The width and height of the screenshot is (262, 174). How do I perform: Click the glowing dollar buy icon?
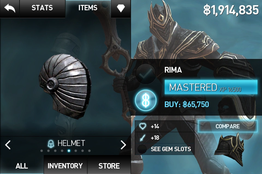pyautogui.click(x=145, y=100)
